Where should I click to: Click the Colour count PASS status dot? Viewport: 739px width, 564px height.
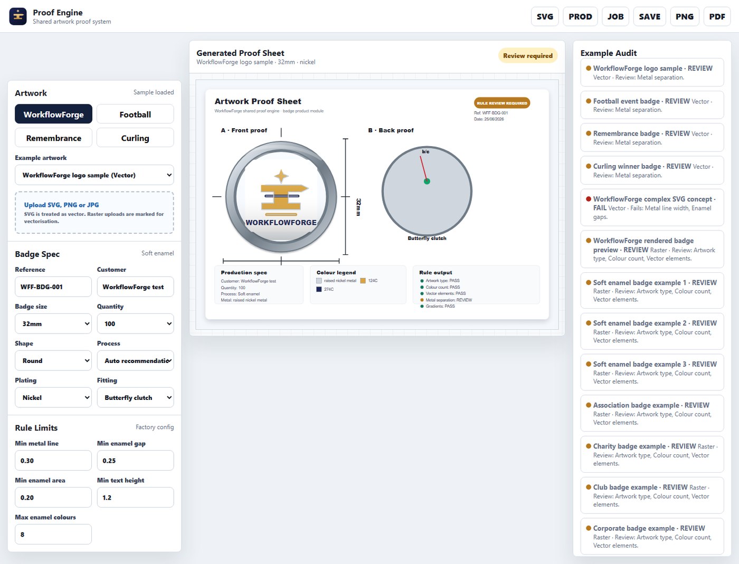tap(422, 287)
